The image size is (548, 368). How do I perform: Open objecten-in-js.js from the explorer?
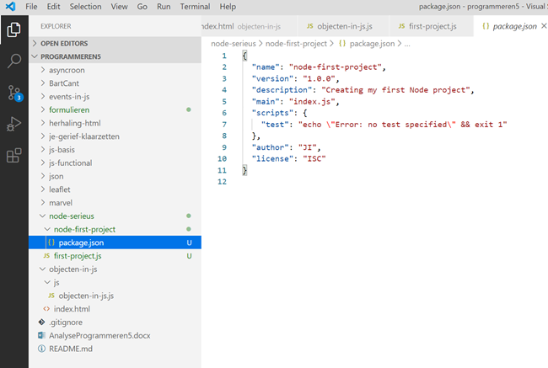point(115,296)
